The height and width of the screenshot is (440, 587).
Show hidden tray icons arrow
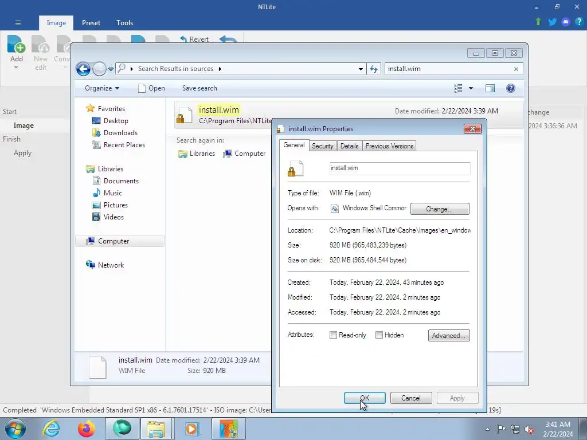(x=487, y=429)
